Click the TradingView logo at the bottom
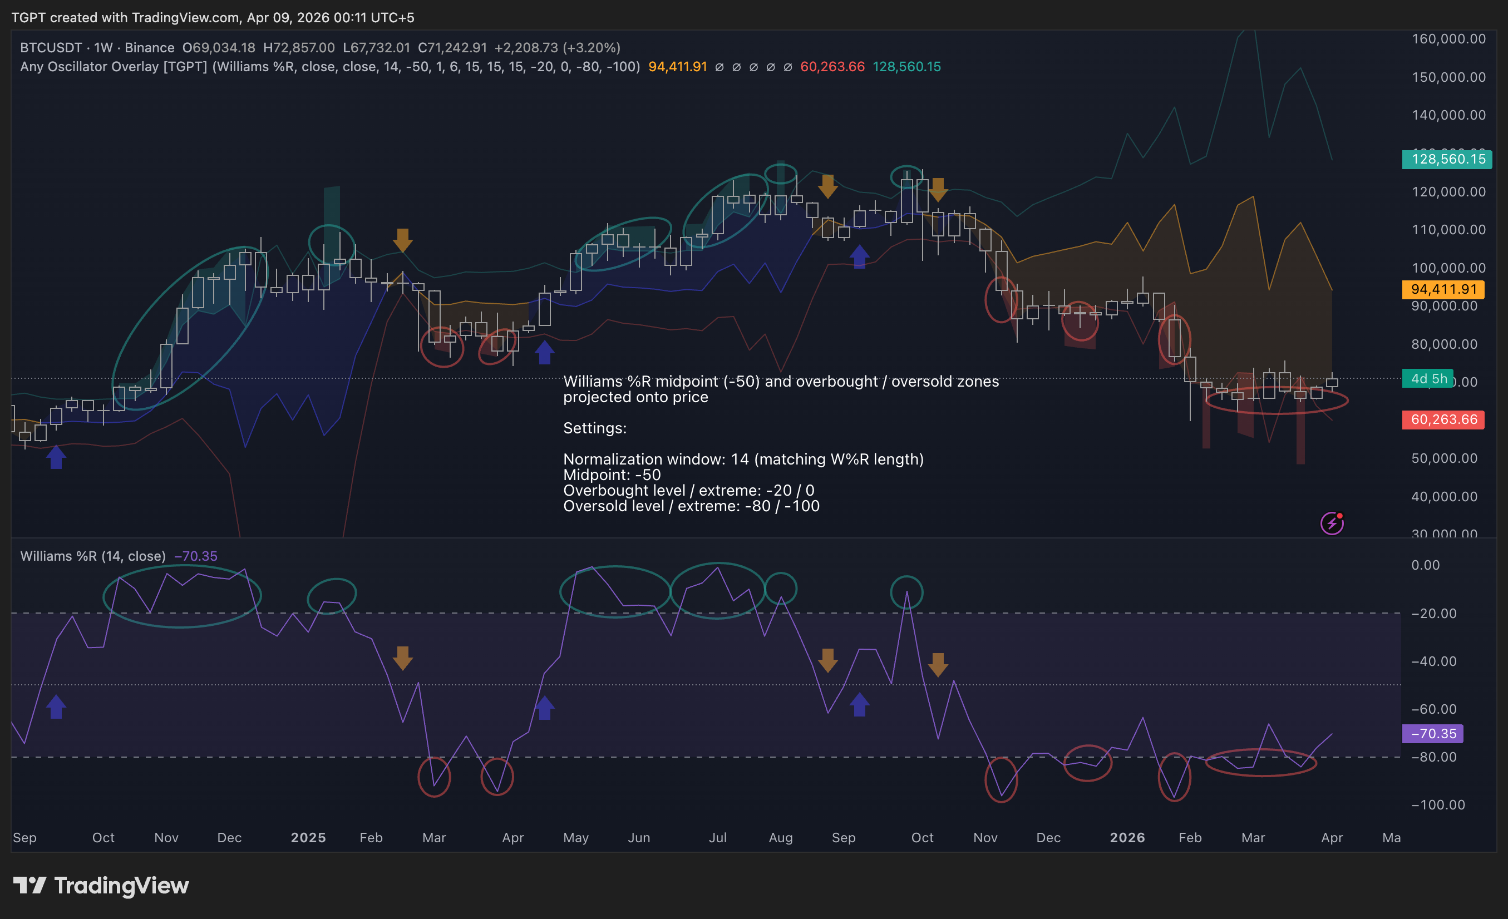Screen dimensions: 1508x919 (x=101, y=886)
